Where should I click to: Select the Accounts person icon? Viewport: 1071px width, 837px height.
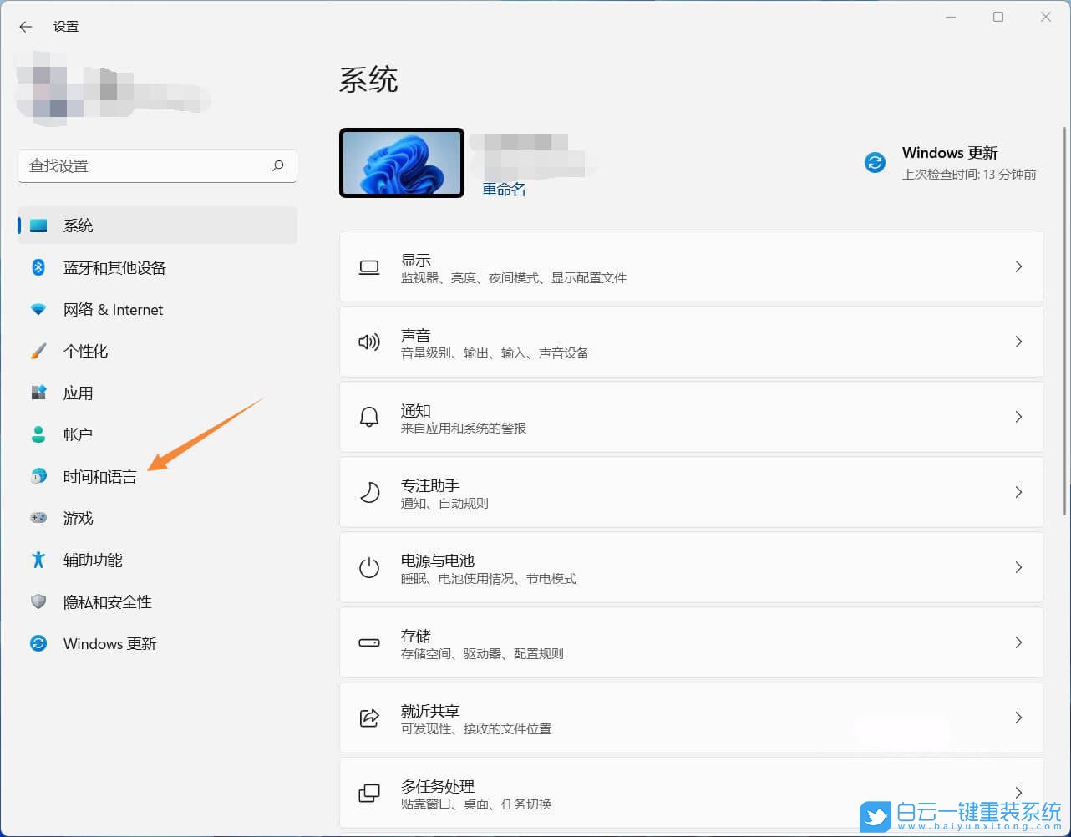pos(38,434)
